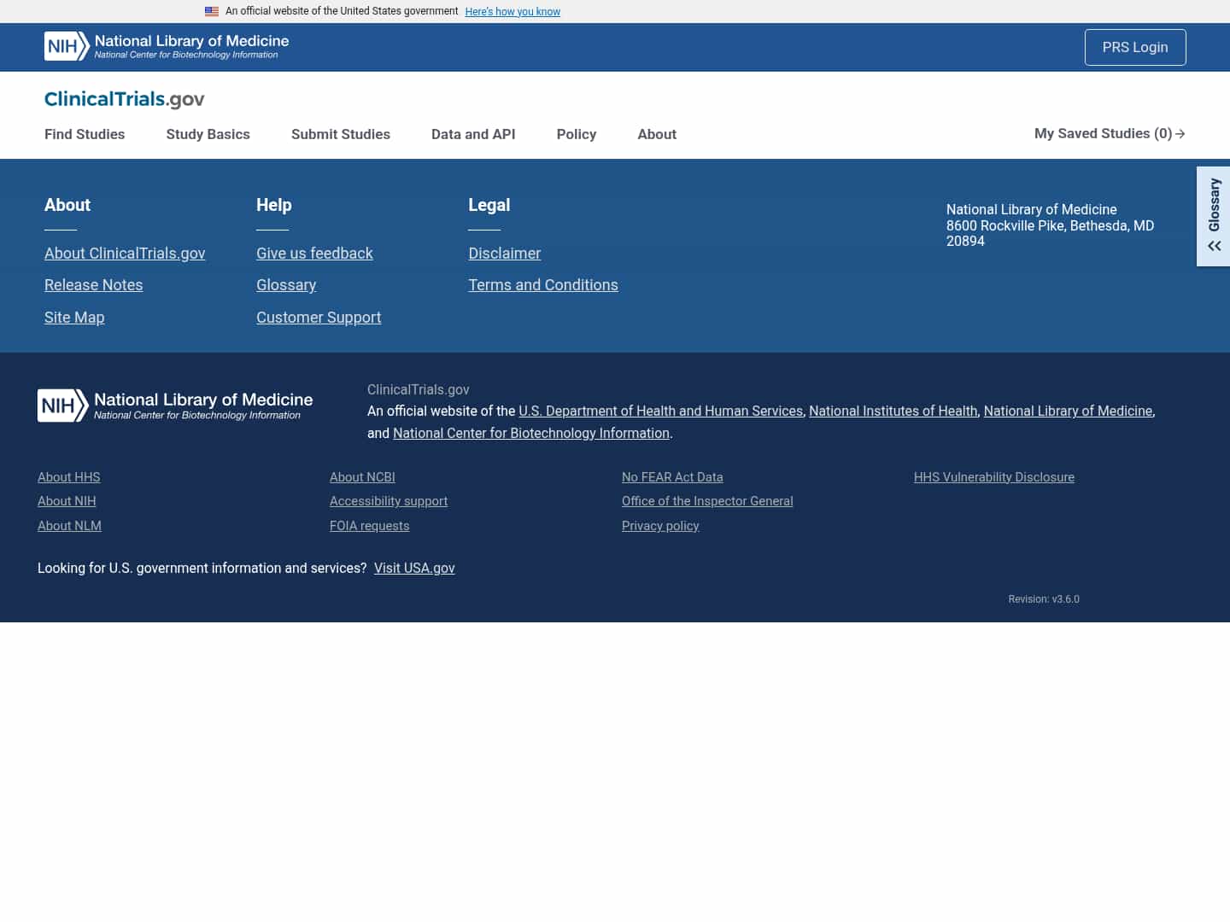Click the footer 'About' column heading
This screenshot has height=922, width=1230.
point(67,205)
